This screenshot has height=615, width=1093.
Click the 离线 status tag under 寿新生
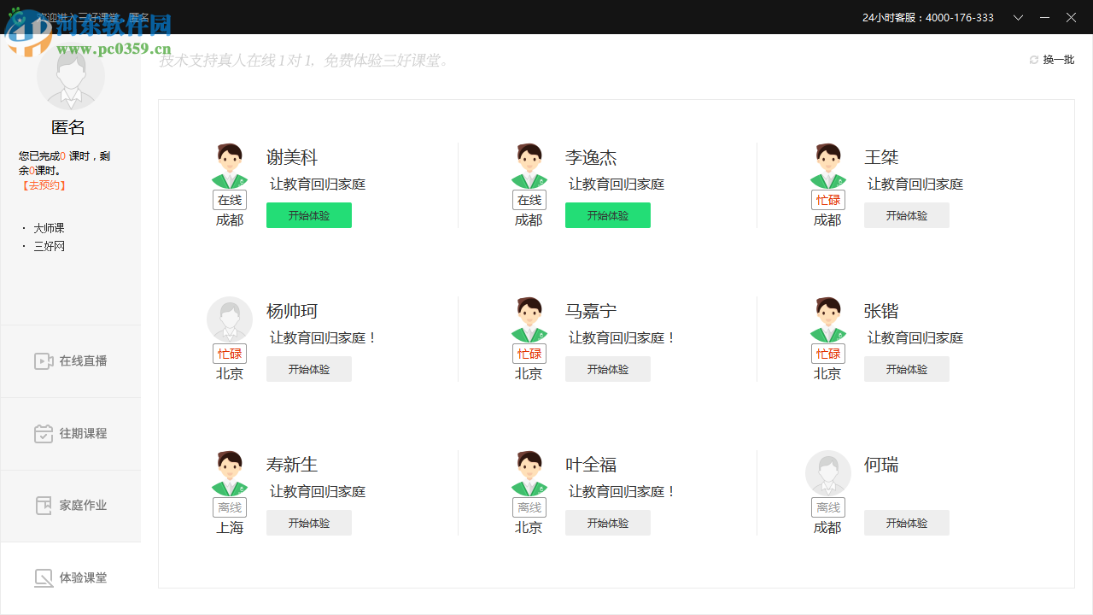coord(229,507)
